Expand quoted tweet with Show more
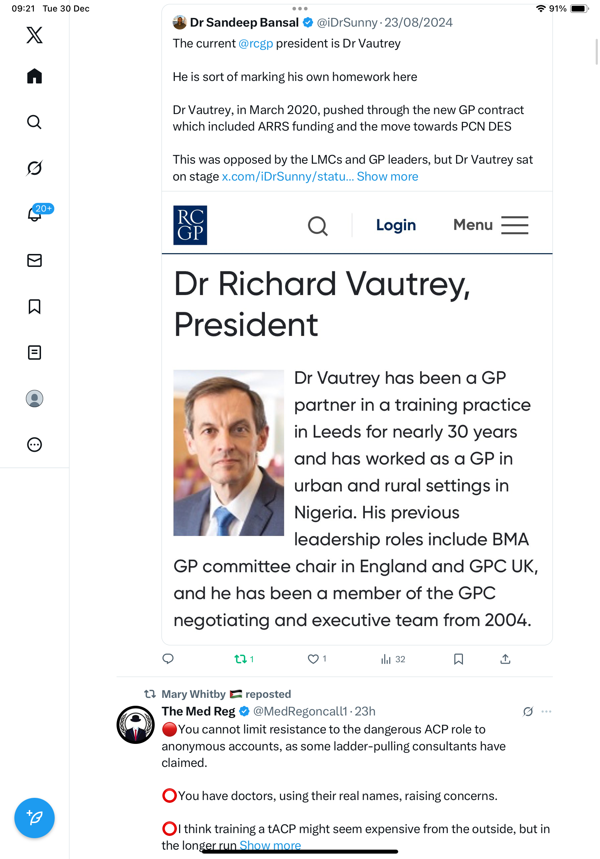600x859 pixels. (x=387, y=177)
